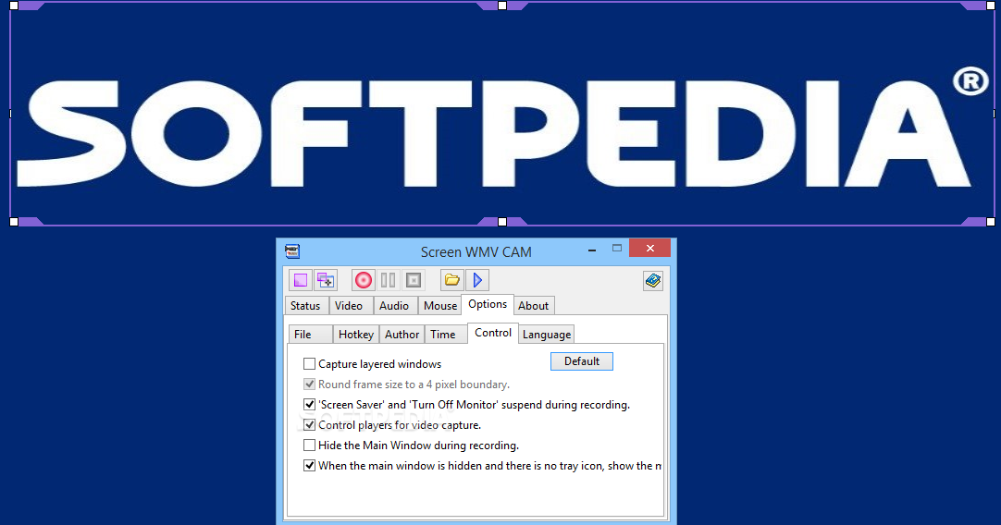Enable Hide the Main Window during recording
Screen dimensions: 1001x525
(x=309, y=446)
